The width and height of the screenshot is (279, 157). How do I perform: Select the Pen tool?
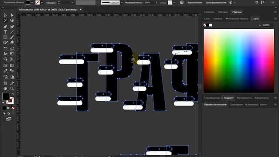tap(5, 27)
